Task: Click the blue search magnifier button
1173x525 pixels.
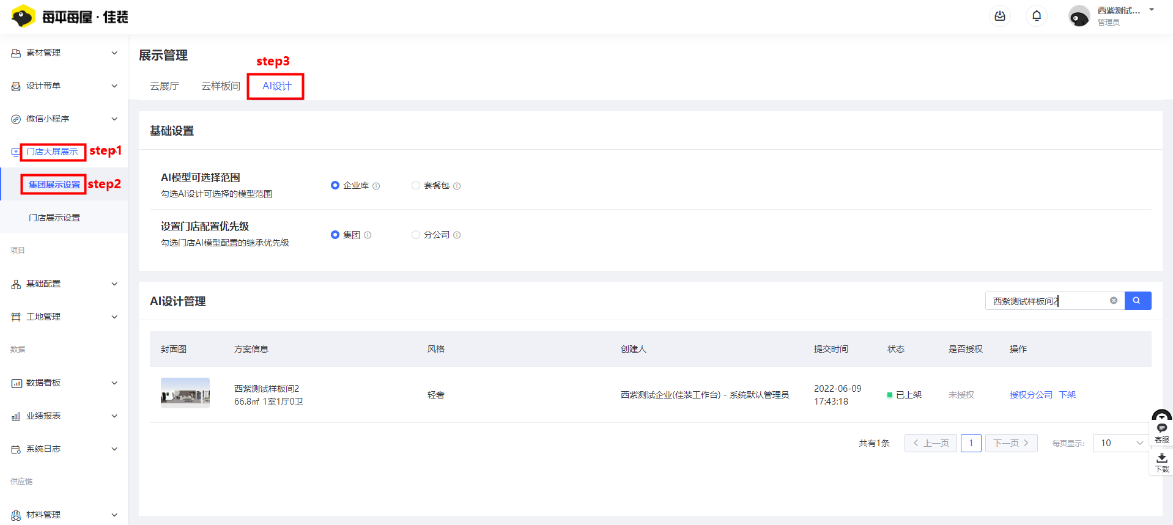Action: 1138,301
